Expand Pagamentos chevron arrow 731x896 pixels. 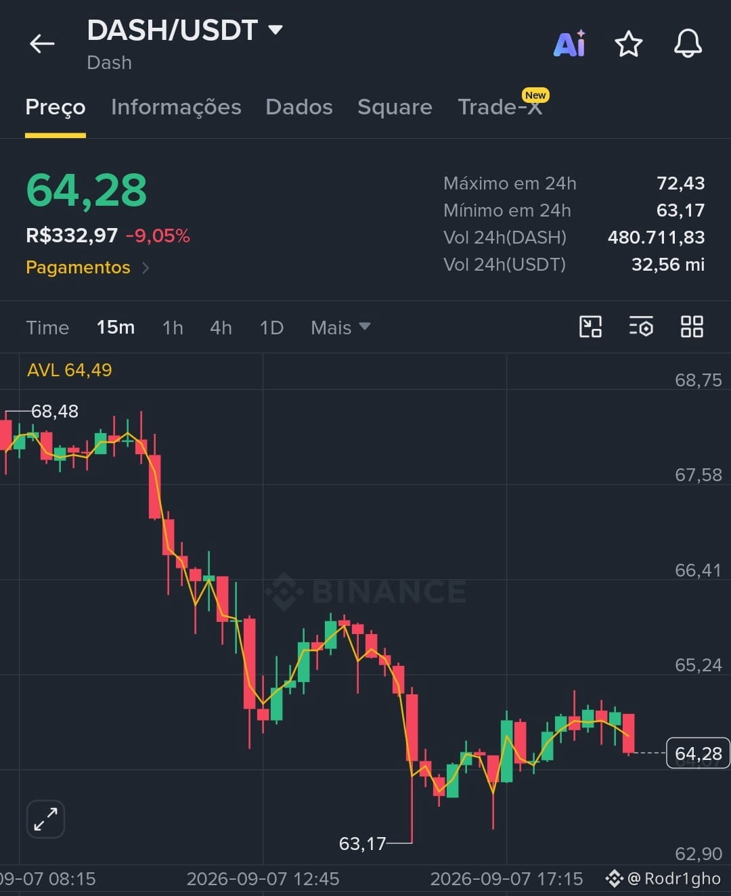146,268
